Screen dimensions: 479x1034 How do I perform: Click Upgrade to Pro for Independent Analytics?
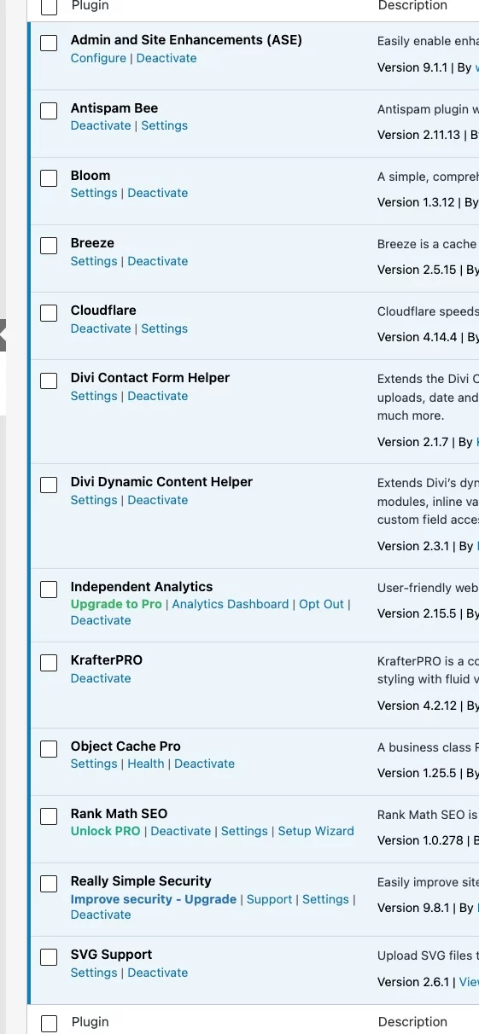116,604
